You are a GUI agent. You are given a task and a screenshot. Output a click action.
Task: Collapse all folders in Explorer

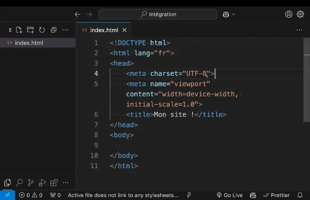[53, 30]
